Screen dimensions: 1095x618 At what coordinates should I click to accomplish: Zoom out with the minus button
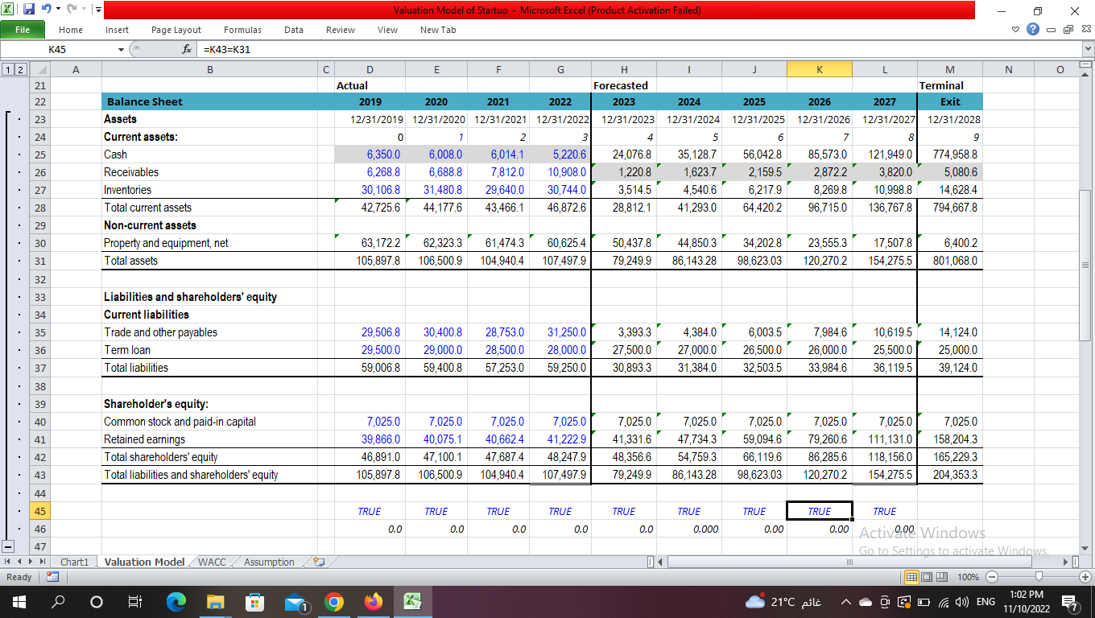[x=991, y=577]
